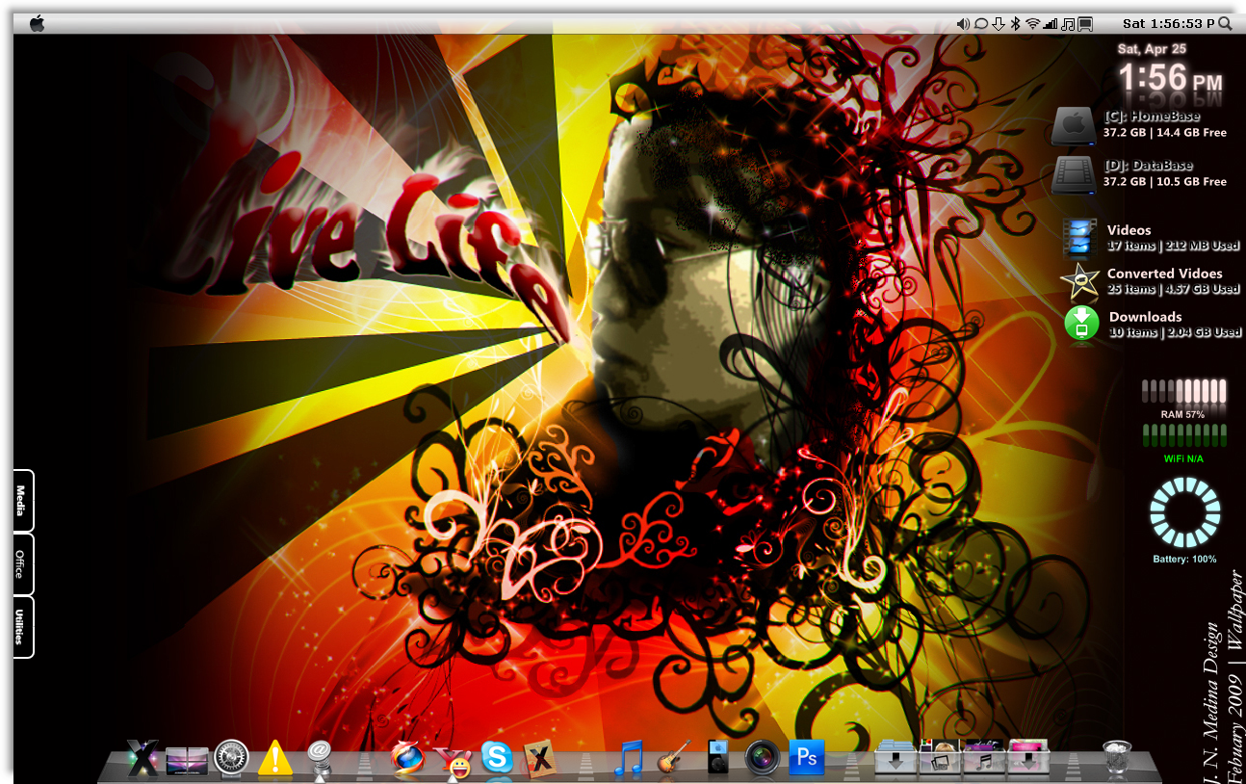Image resolution: width=1246 pixels, height=784 pixels.
Task: Open the iPod icon in dock
Action: coord(718,758)
